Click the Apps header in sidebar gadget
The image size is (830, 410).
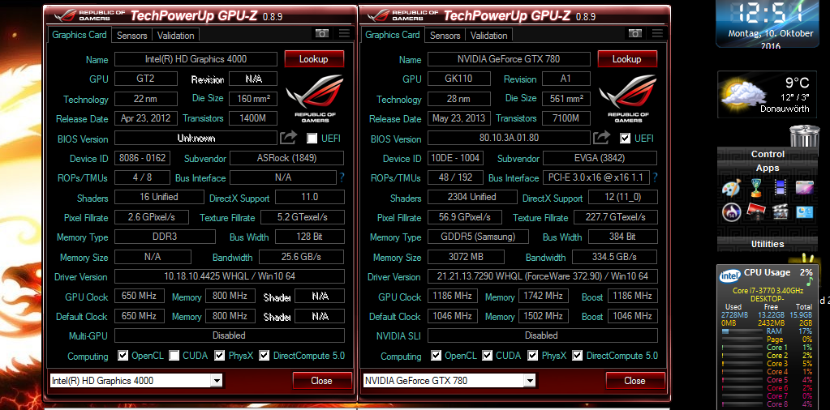point(768,168)
